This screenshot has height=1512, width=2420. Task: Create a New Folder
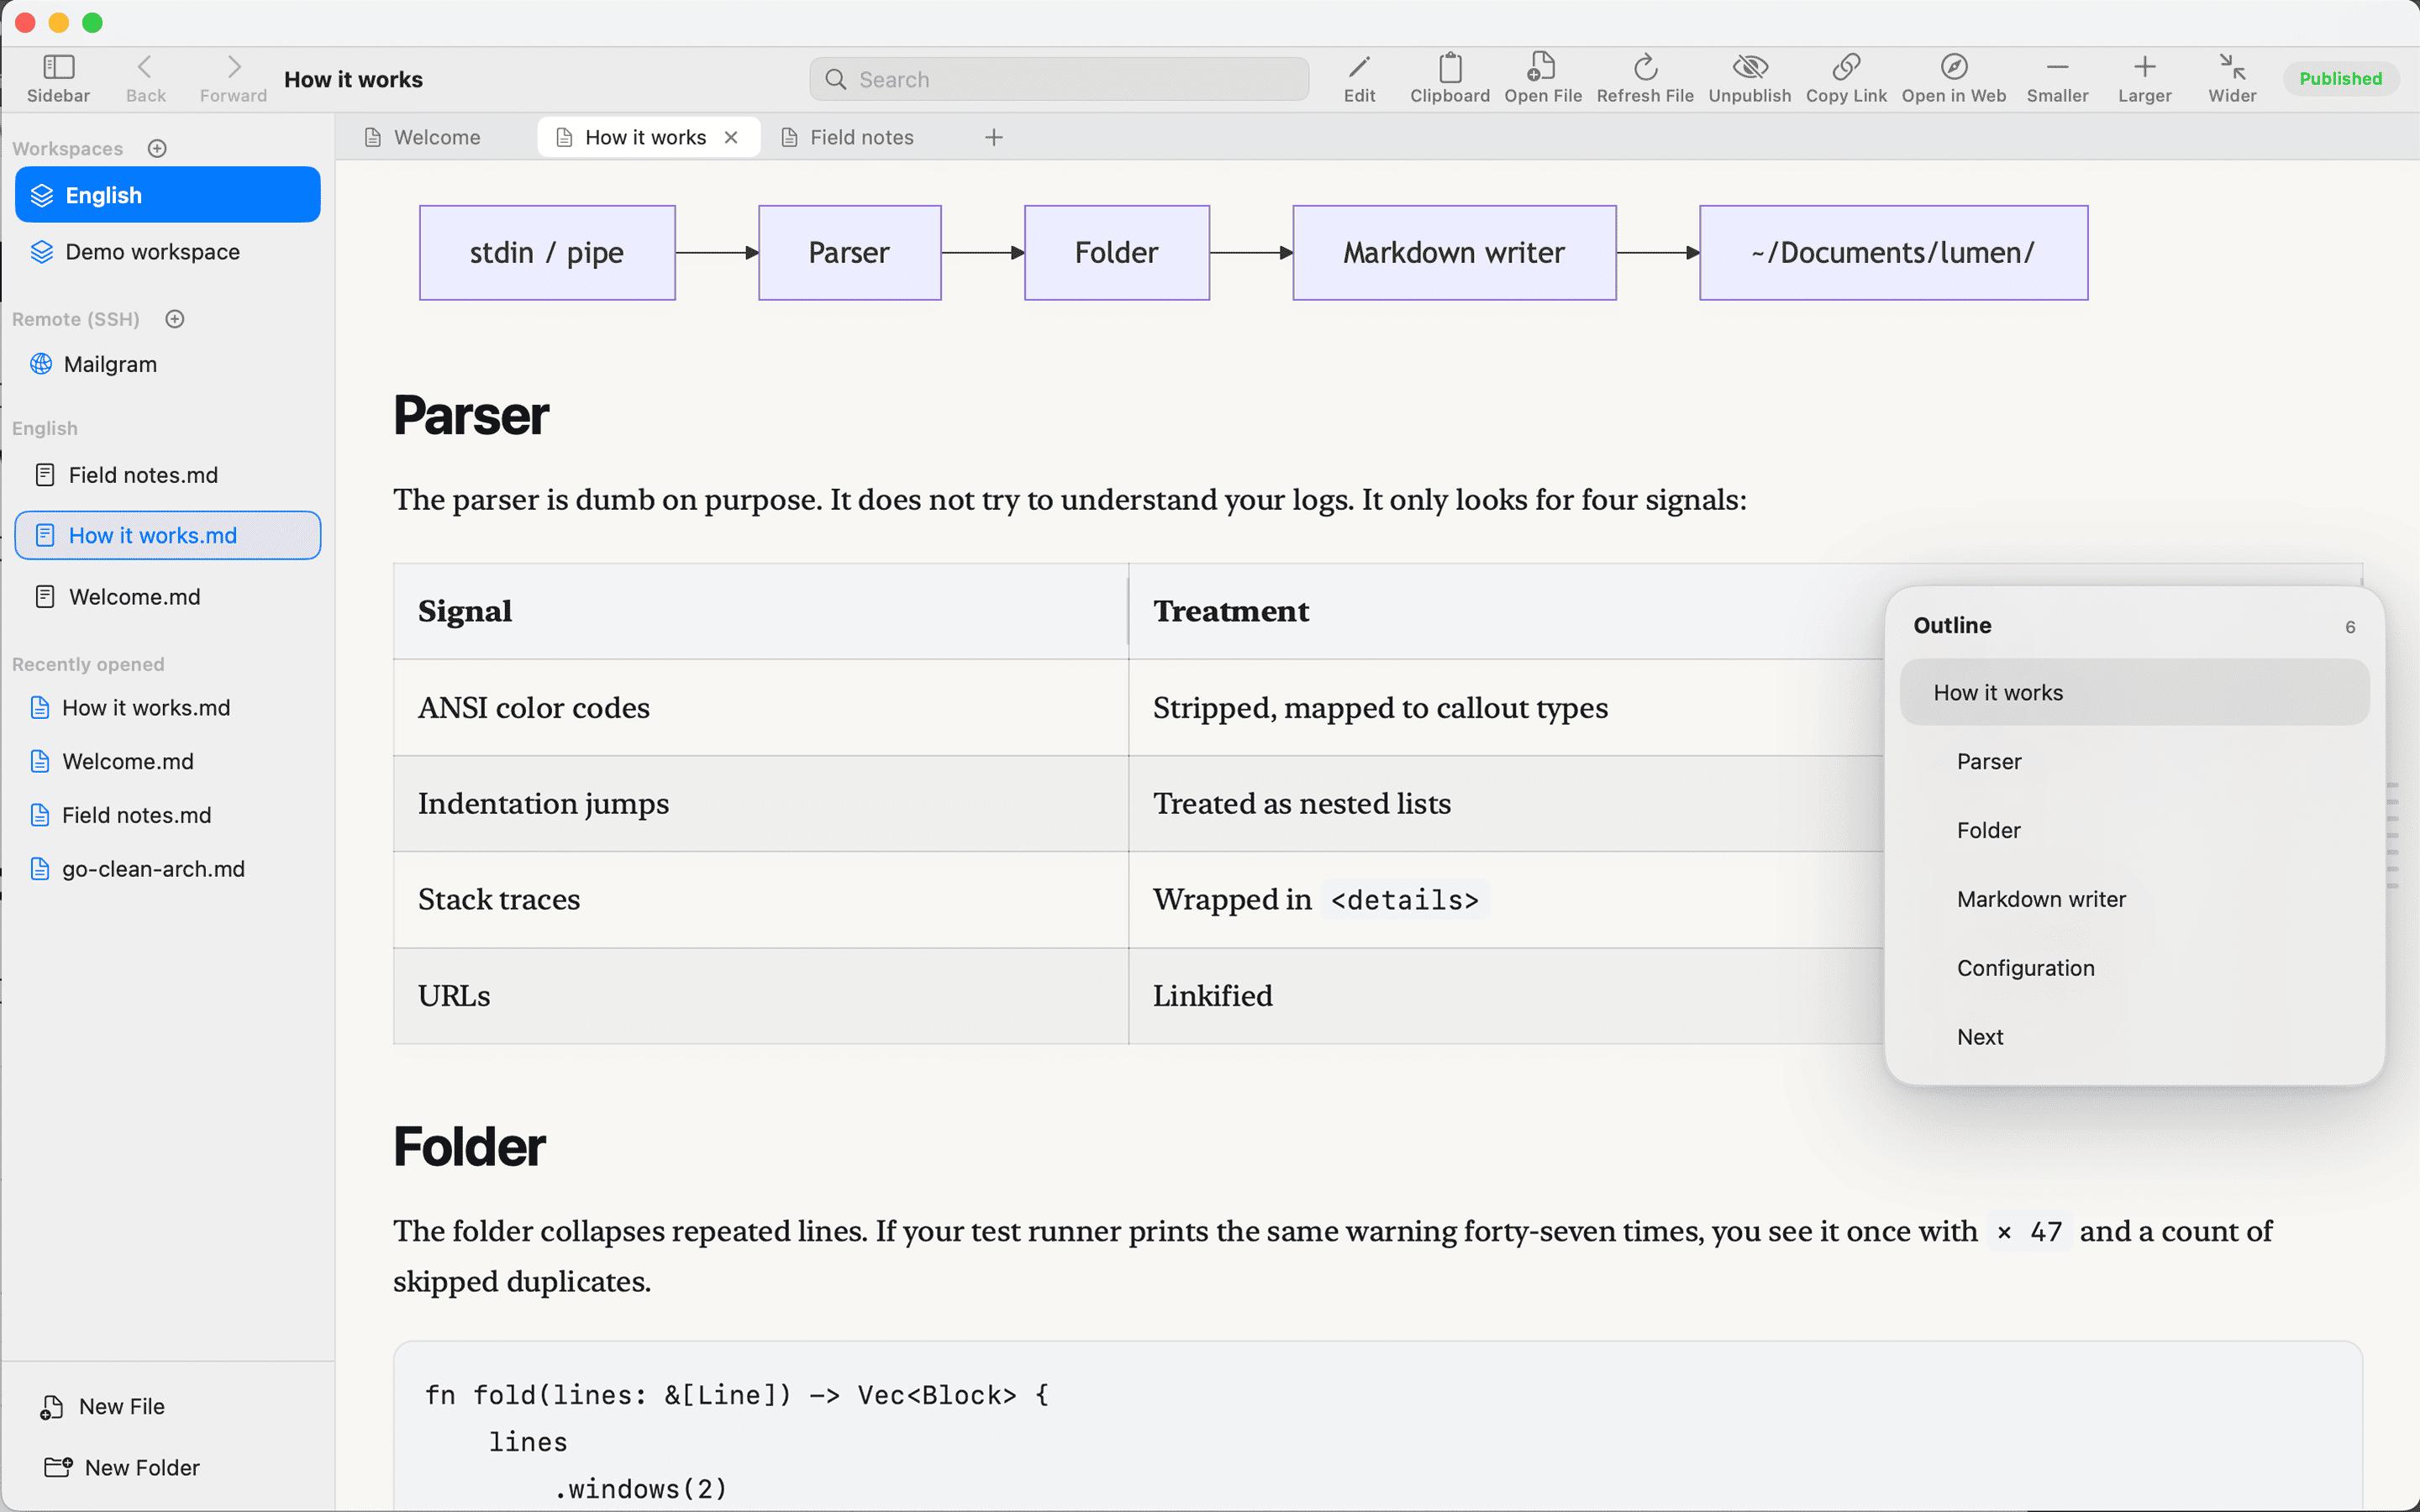pyautogui.click(x=122, y=1467)
